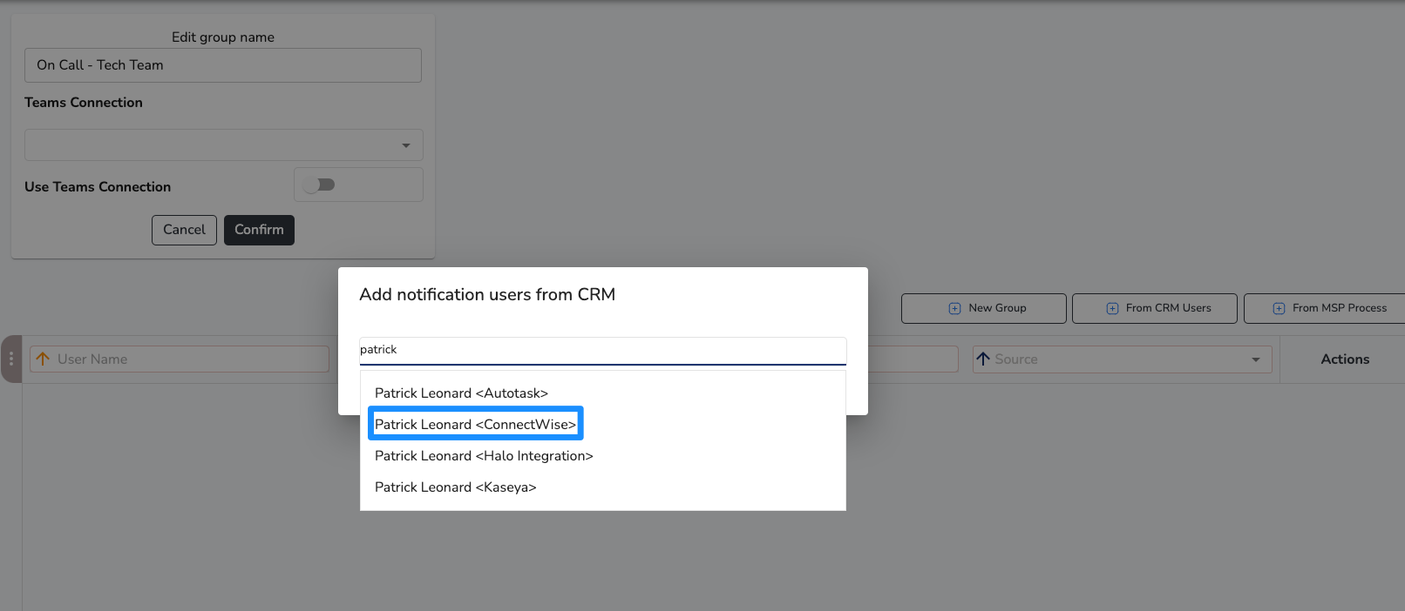Click the User Name sort arrow icon
The height and width of the screenshot is (611, 1405).
click(x=43, y=359)
